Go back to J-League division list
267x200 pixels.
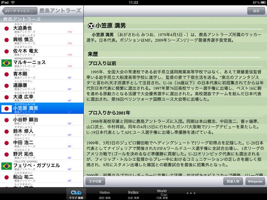[x=20, y=11]
